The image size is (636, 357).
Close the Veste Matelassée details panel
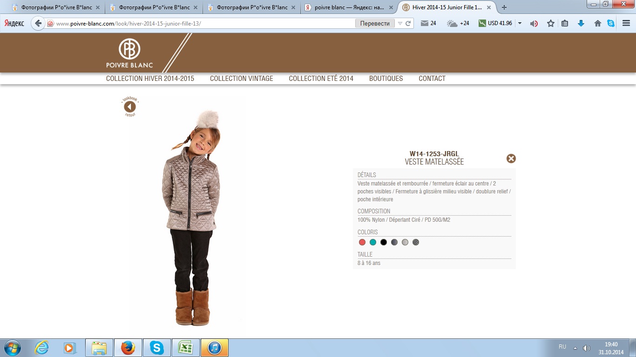[511, 159]
